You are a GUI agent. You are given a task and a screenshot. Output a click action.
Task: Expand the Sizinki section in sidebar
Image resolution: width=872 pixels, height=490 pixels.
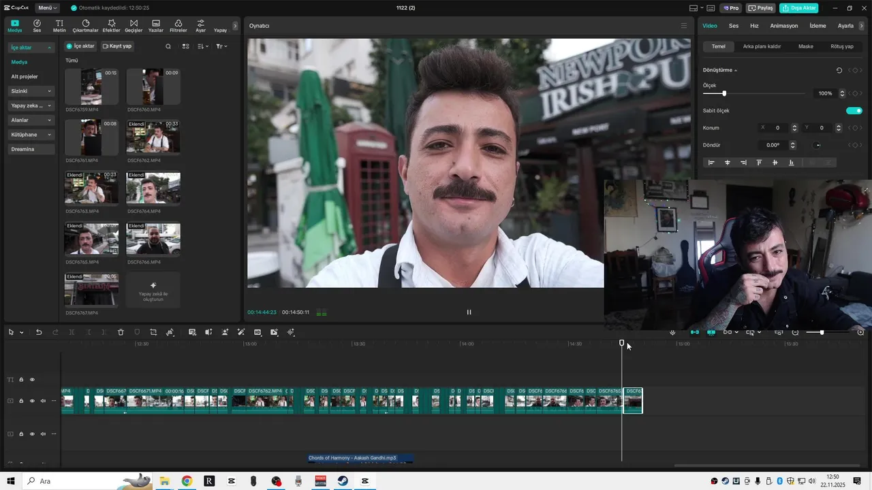31,91
